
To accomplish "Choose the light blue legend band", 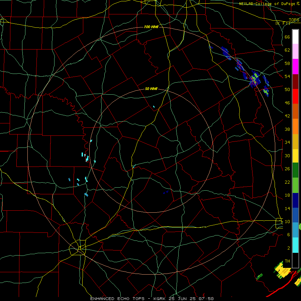I will tap(295, 230).
